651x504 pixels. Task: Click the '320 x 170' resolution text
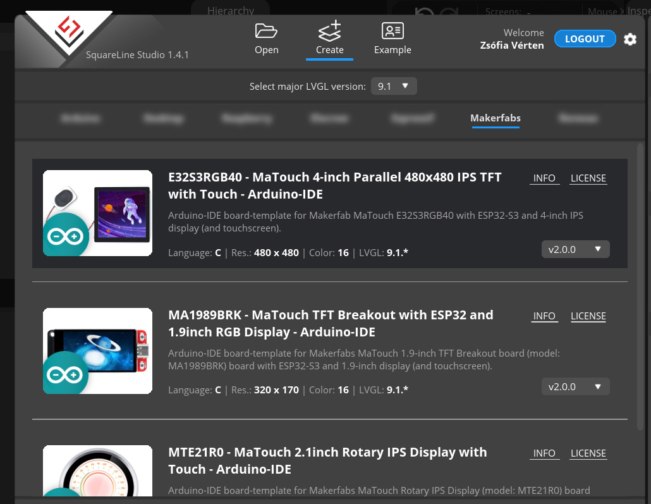pos(276,390)
